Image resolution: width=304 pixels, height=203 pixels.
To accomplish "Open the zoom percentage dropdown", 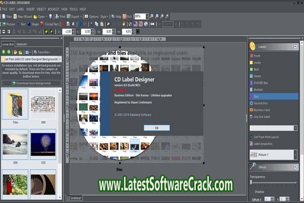I will [x=147, y=16].
